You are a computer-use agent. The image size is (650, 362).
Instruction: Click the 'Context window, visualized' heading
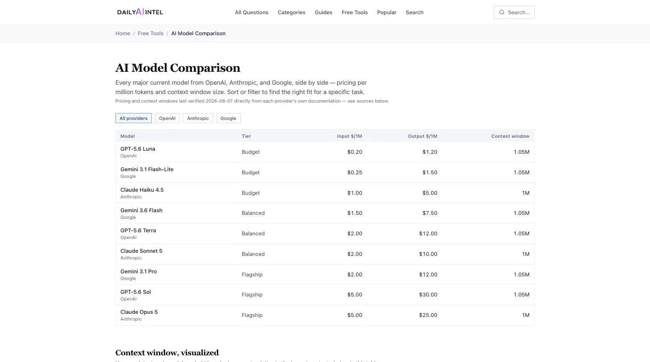(x=167, y=353)
